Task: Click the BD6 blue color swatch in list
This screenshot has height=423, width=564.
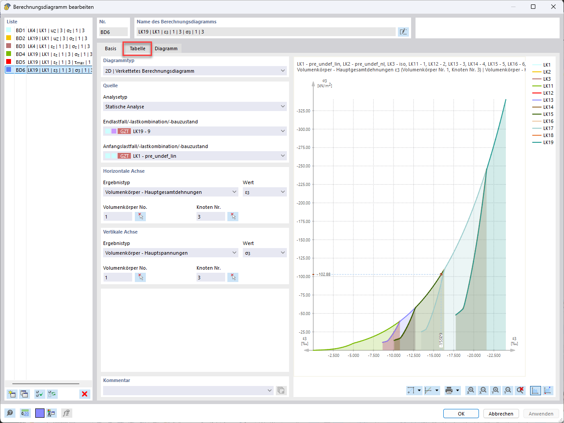Action: tap(8, 70)
